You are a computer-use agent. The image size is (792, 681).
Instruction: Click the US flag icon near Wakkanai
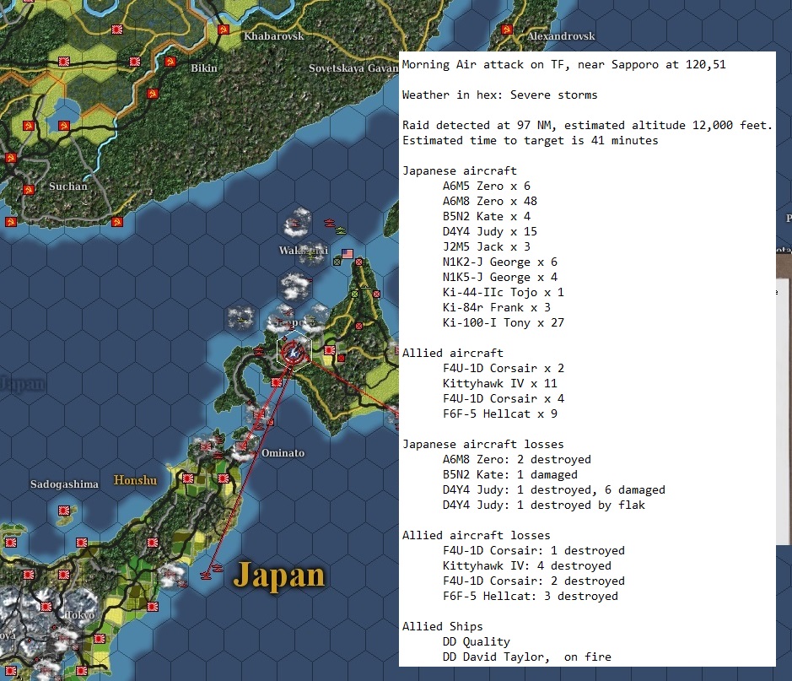click(x=348, y=254)
